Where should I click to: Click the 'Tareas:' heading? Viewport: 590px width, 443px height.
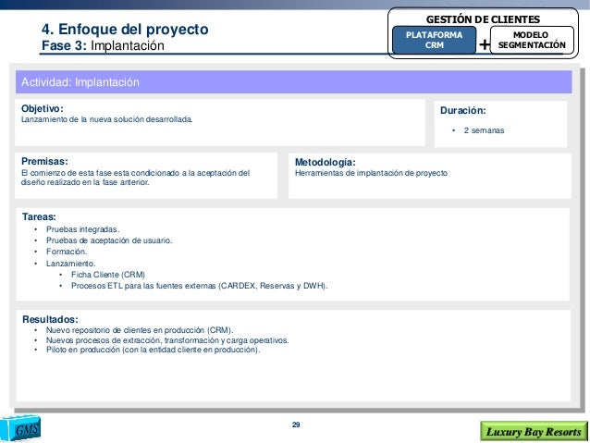(x=39, y=216)
